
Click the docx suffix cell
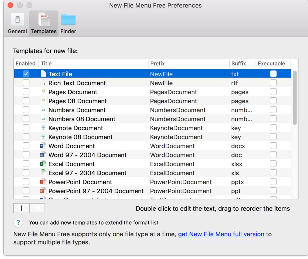coord(238,146)
